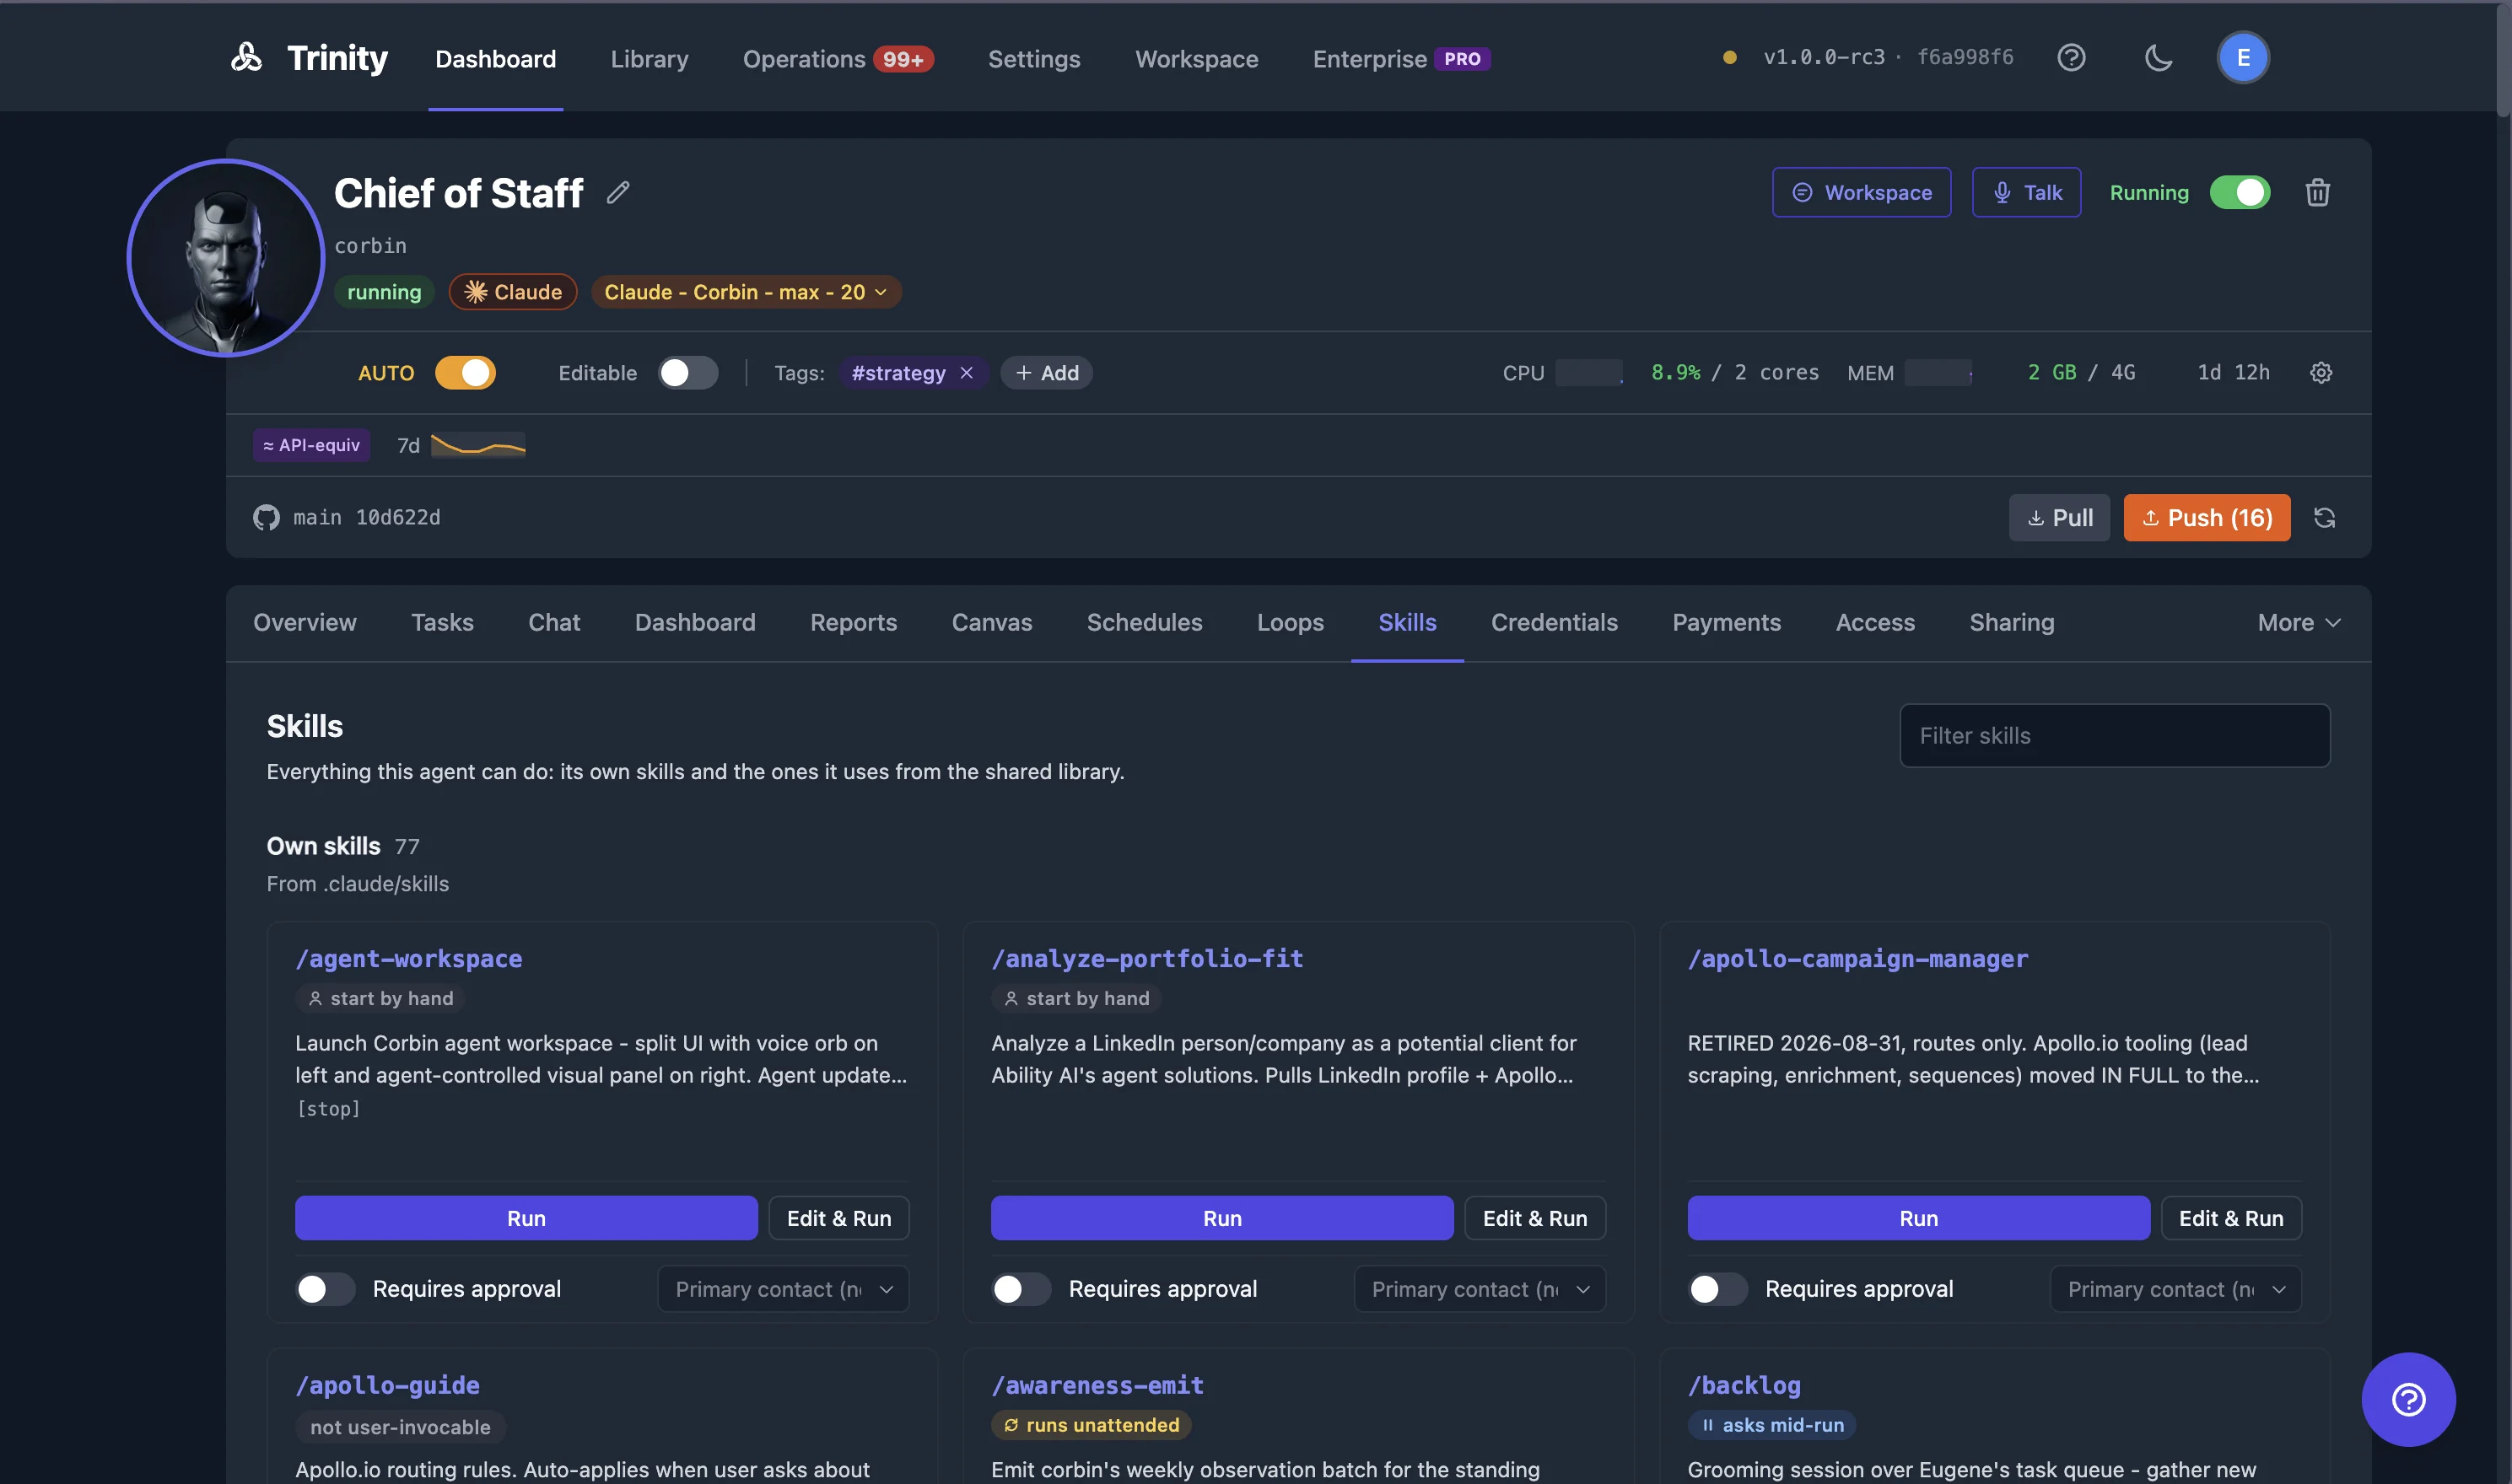Open Enterprise PRO navigation item
Image resolution: width=2512 pixels, height=1484 pixels.
[x=1402, y=59]
